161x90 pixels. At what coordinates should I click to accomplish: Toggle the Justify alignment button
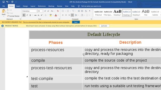(72, 15)
